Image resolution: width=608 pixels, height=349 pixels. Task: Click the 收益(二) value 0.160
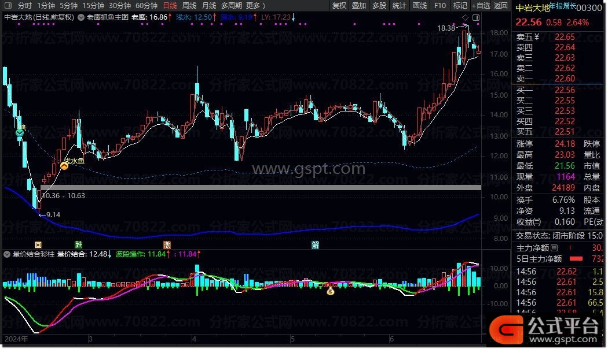click(x=564, y=222)
